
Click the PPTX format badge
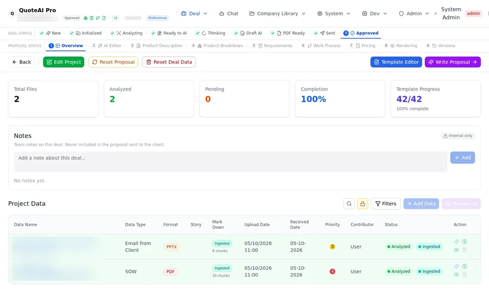(171, 247)
